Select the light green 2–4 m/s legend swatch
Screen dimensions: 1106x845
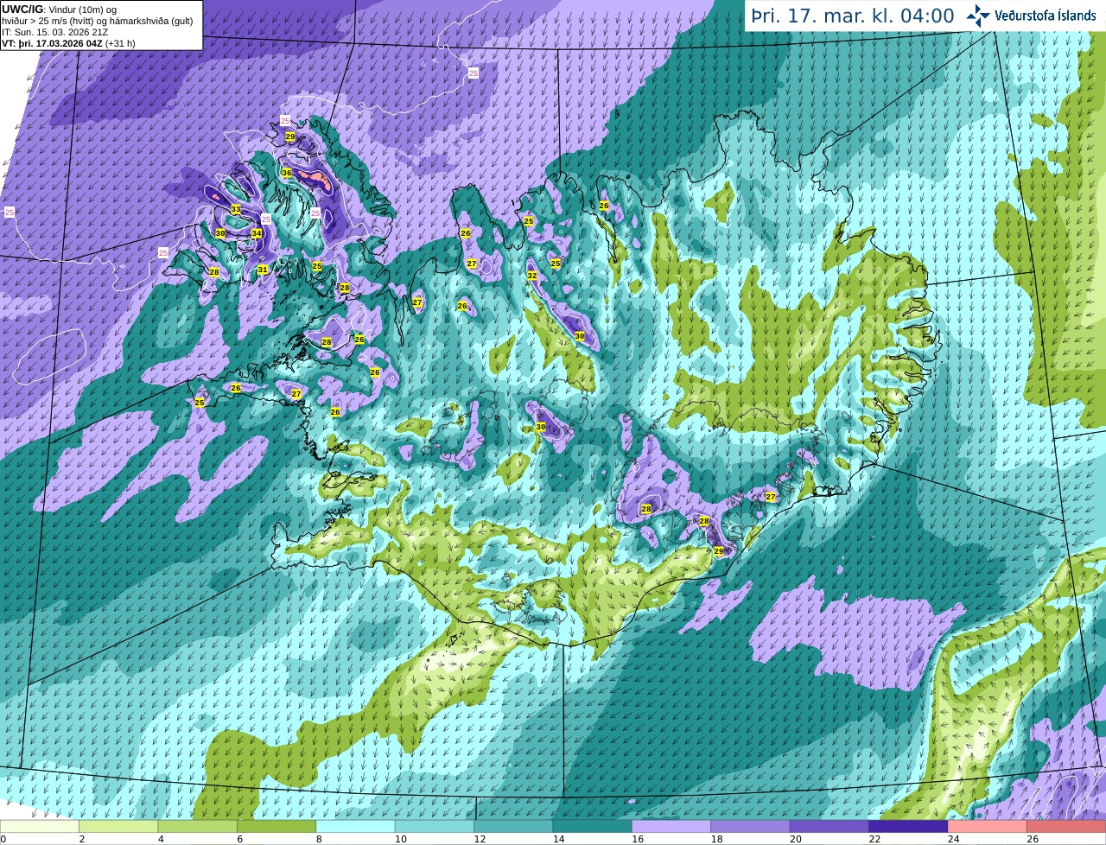(118, 826)
